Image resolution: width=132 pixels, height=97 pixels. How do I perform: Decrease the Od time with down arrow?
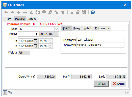pyautogui.click(x=50, y=42)
